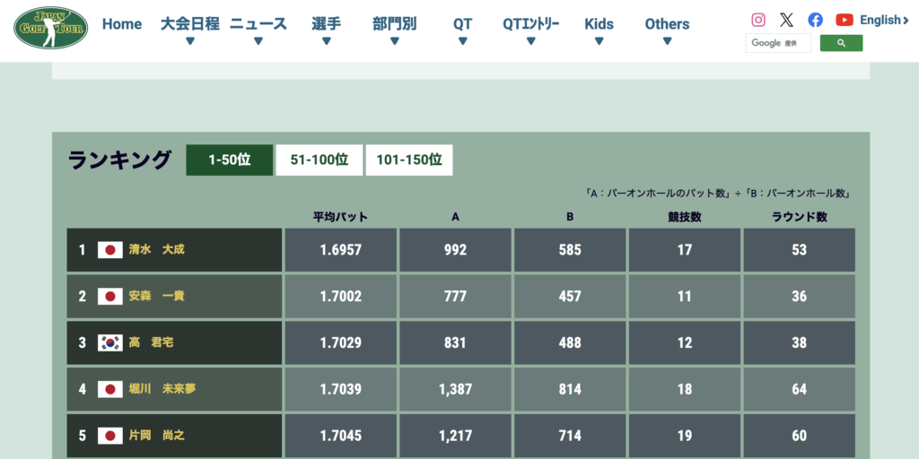Click the green search magnifier button
The image size is (919, 459).
[841, 43]
